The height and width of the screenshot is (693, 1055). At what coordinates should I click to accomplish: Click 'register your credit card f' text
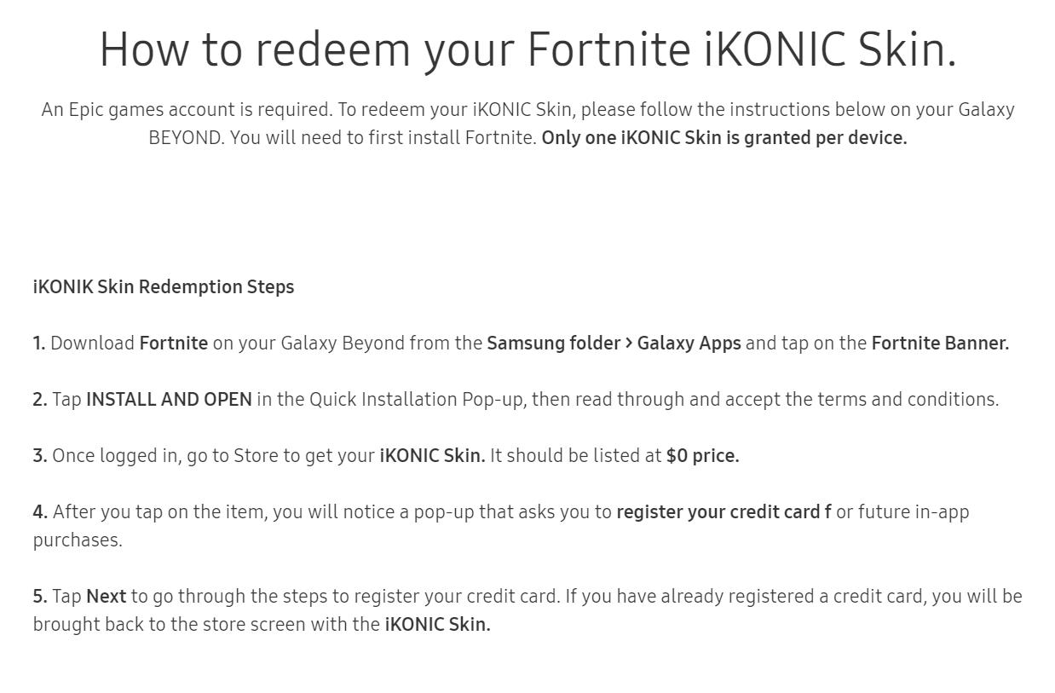(724, 511)
